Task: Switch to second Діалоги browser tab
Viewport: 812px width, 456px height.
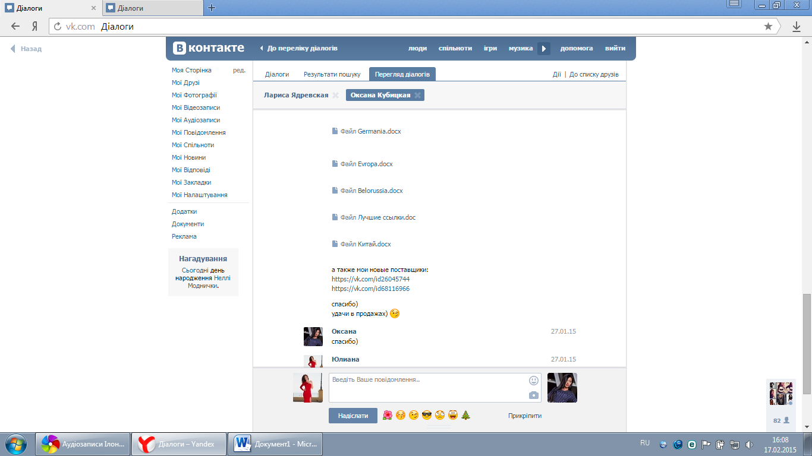Action: pyautogui.click(x=153, y=8)
